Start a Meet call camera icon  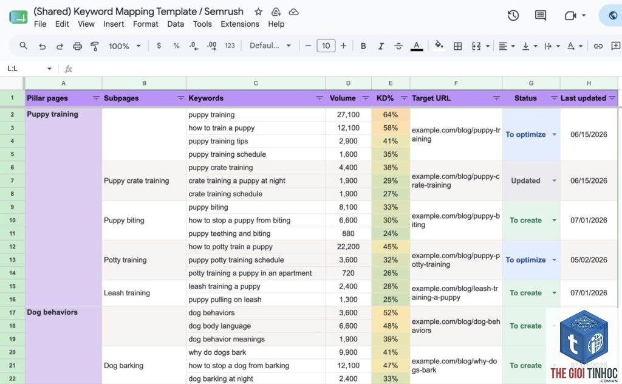coord(570,15)
